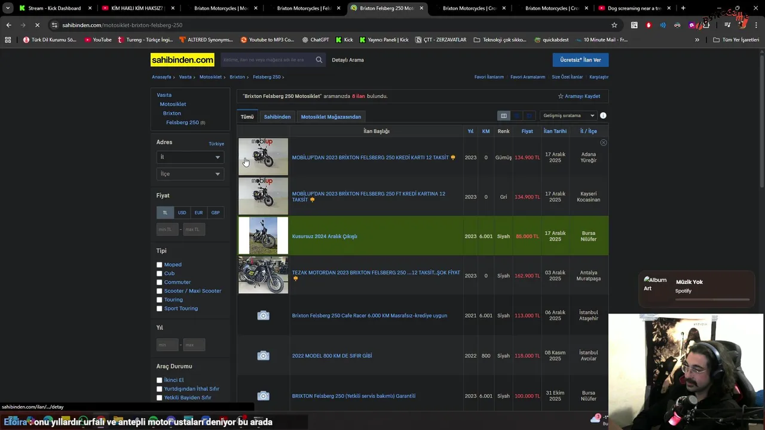Click Ücretsiz İlan Ver button
This screenshot has height=430, width=765.
580,60
